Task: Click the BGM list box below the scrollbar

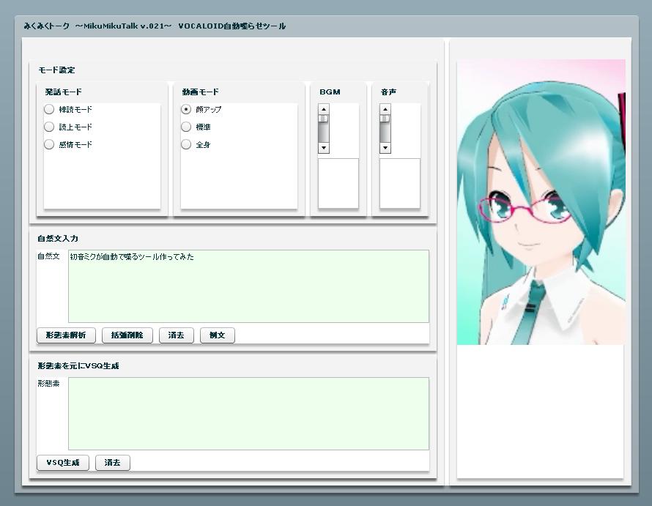Action: 338,183
